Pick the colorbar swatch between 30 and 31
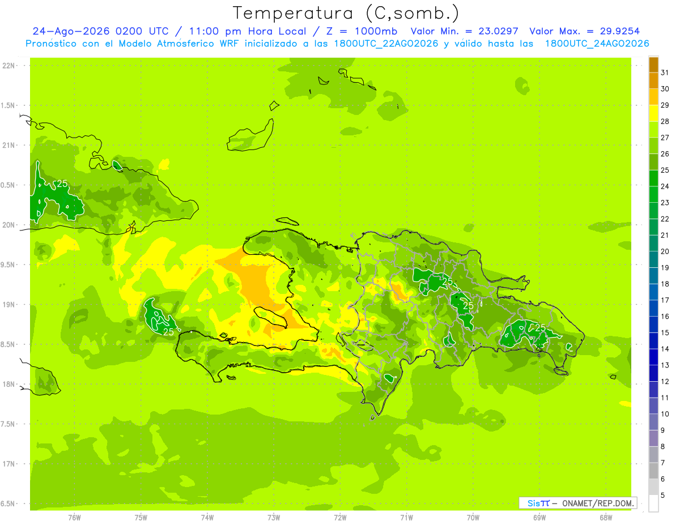The width and height of the screenshot is (680, 525). point(653,81)
